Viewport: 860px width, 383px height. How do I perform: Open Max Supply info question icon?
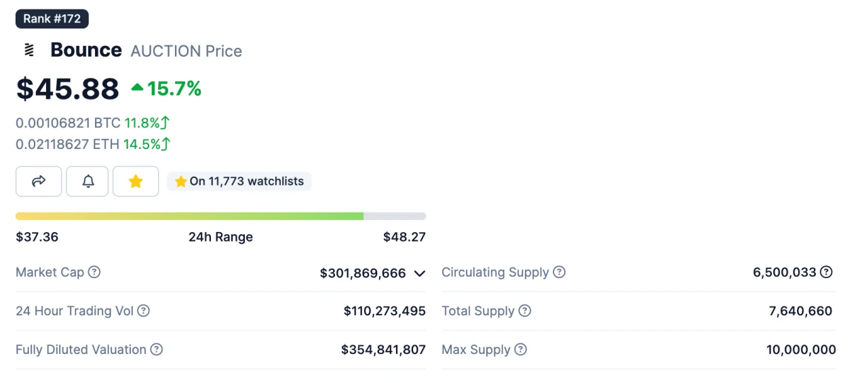pos(520,349)
